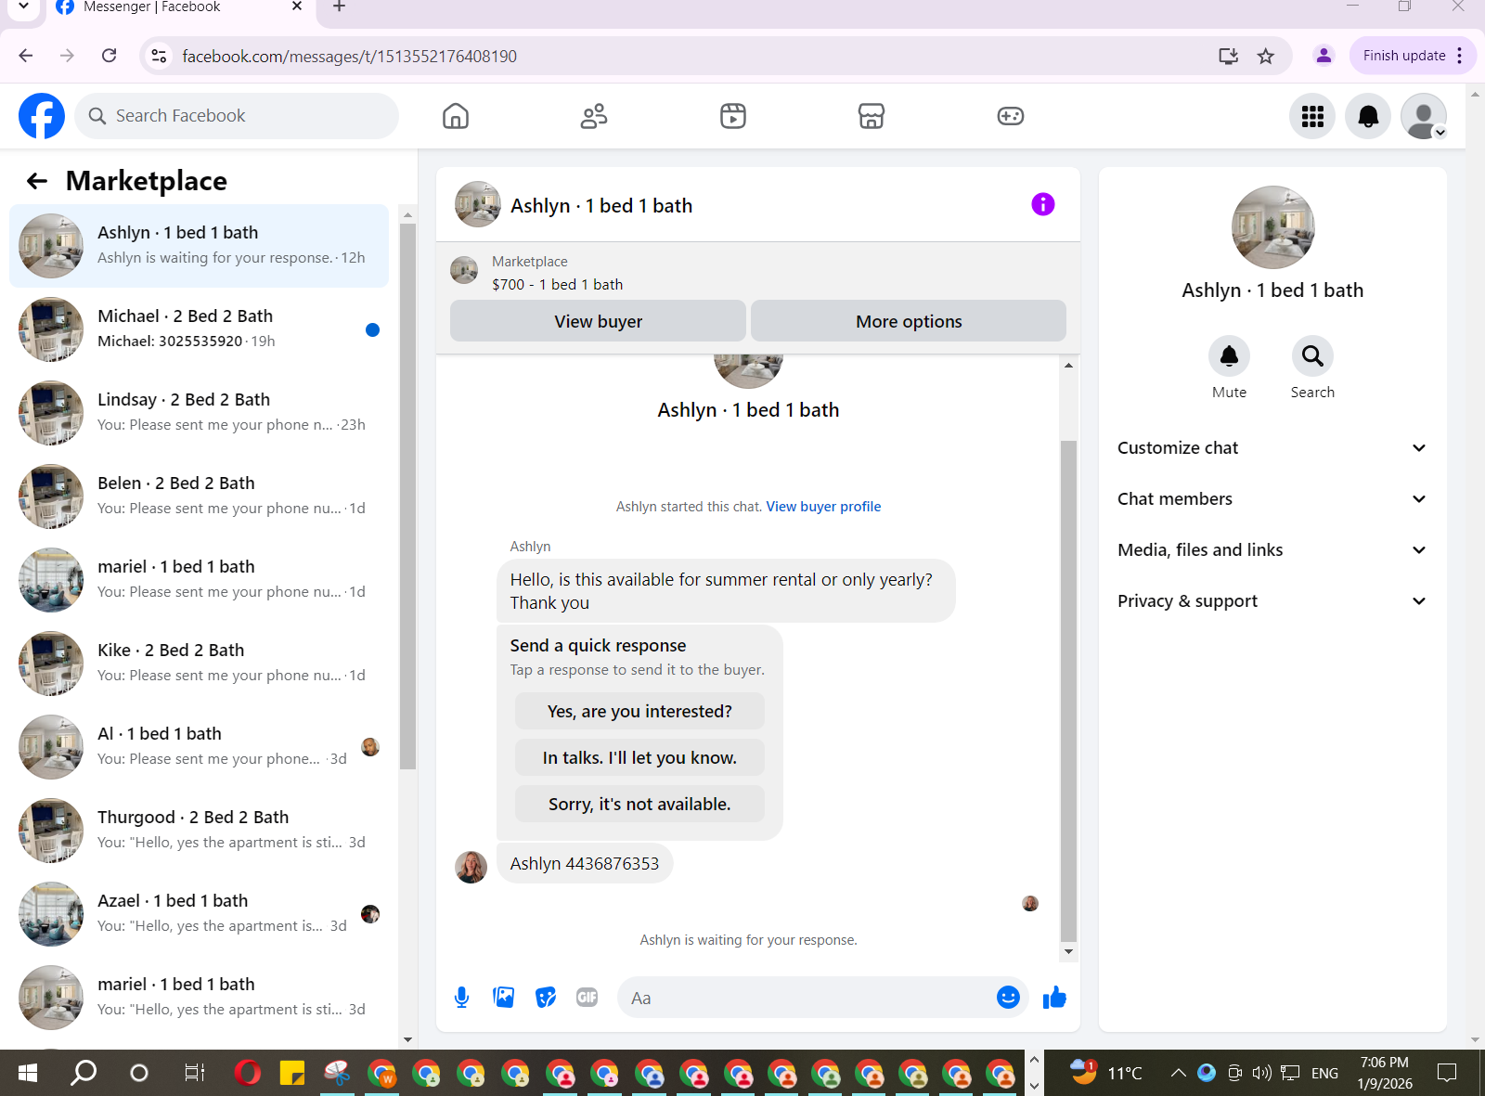Open Windows taskbar search
This screenshot has width=1485, height=1096.
click(x=84, y=1073)
